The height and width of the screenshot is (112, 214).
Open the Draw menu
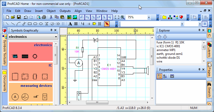(28, 11)
